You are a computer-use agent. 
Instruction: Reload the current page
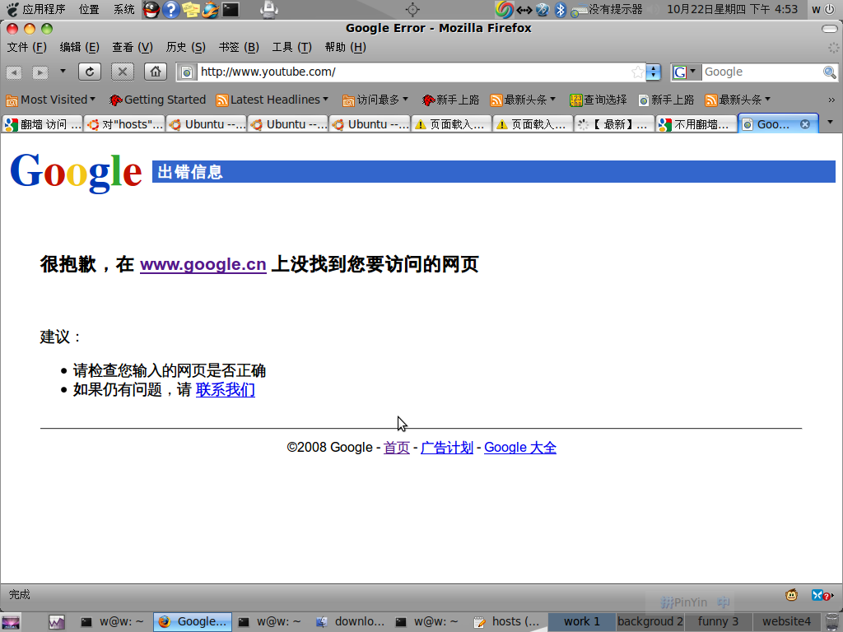90,72
